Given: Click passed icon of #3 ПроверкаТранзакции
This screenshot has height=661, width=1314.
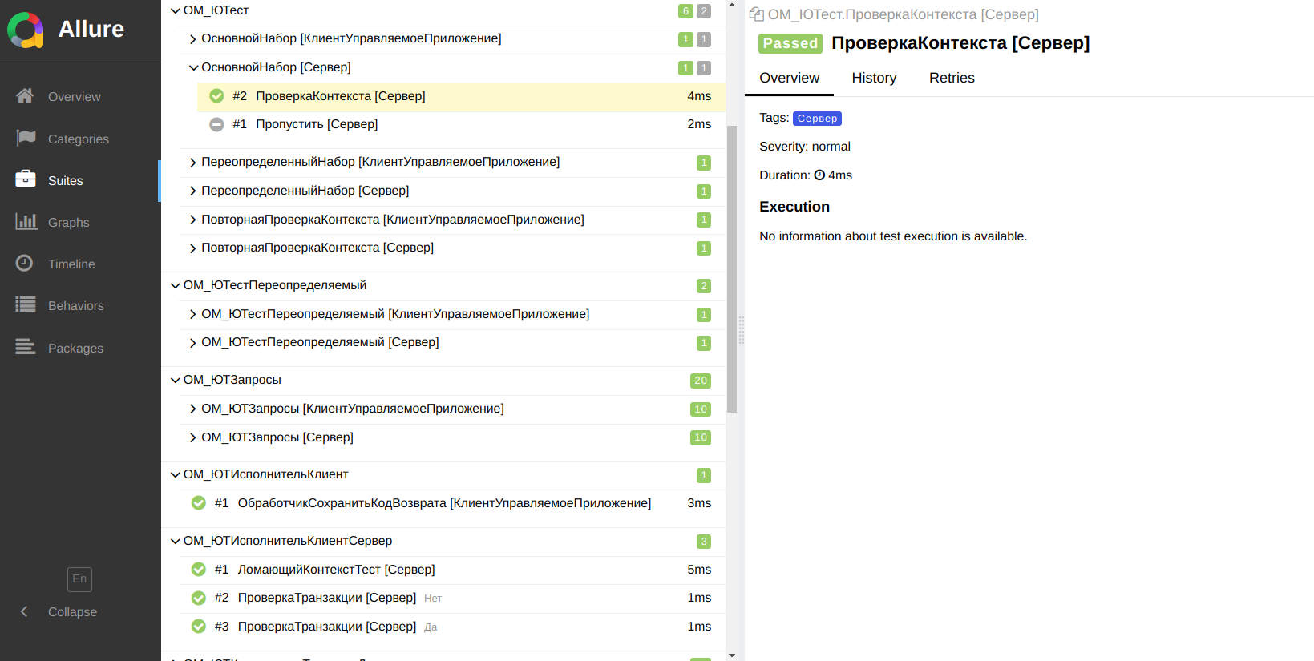Looking at the screenshot, I should point(199,627).
